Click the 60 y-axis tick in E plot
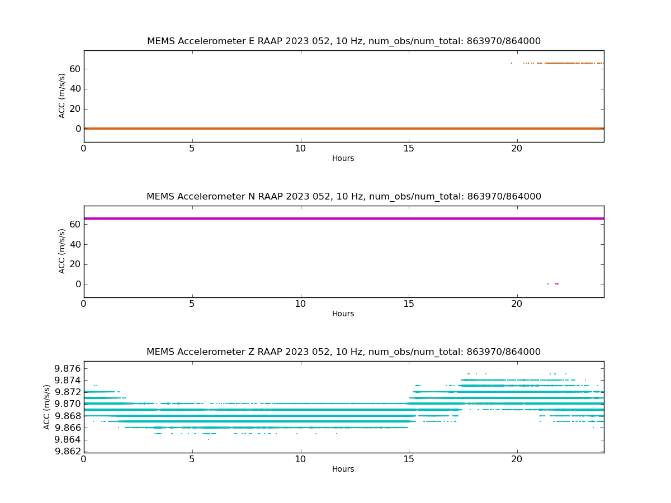671x503 pixels. pos(75,69)
